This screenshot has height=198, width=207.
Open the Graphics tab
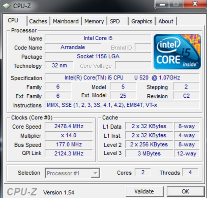(142, 21)
